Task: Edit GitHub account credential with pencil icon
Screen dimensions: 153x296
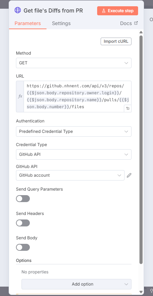Action: (129, 175)
